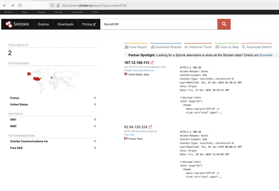This screenshot has height=191, width=279.
Task: Open View Report
Action: point(136,47)
